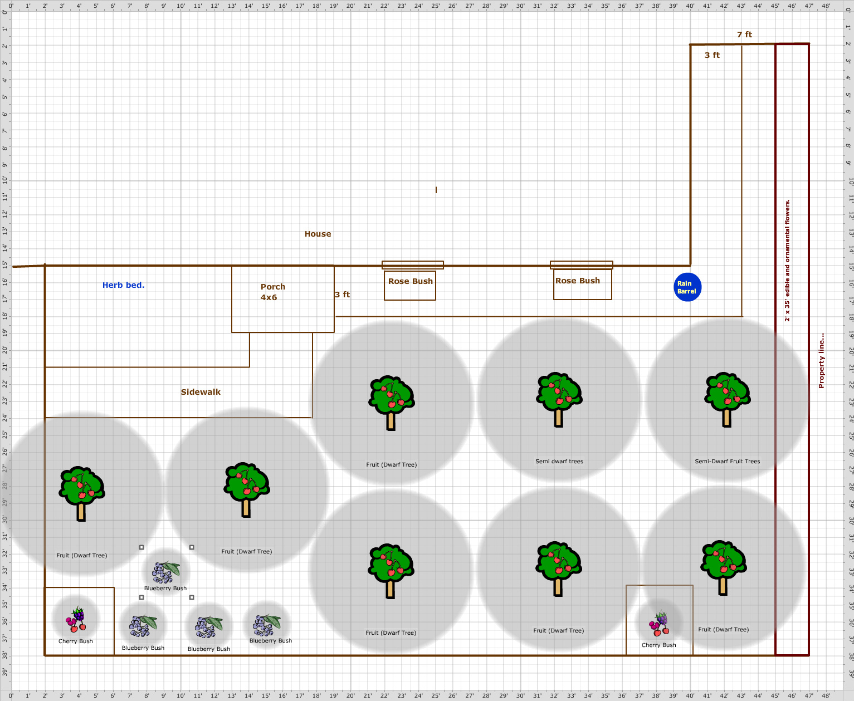Select the Cherry Bush icon near the bottom-right box

click(x=659, y=624)
